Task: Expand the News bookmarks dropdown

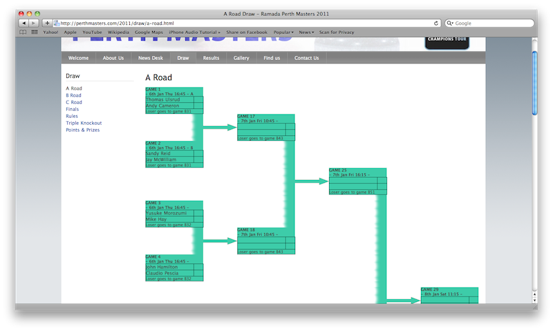Action: point(306,32)
